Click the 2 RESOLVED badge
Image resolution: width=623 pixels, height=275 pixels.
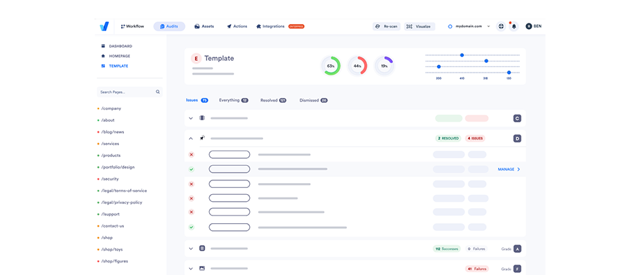tap(448, 138)
